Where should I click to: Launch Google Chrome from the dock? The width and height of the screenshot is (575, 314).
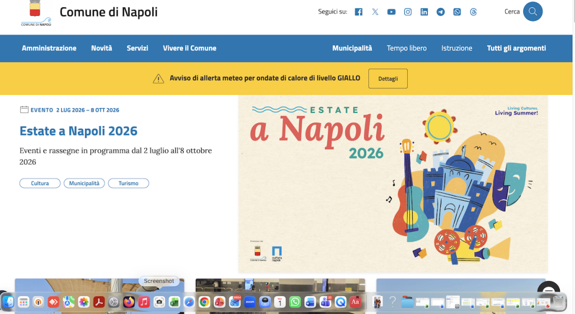click(204, 302)
